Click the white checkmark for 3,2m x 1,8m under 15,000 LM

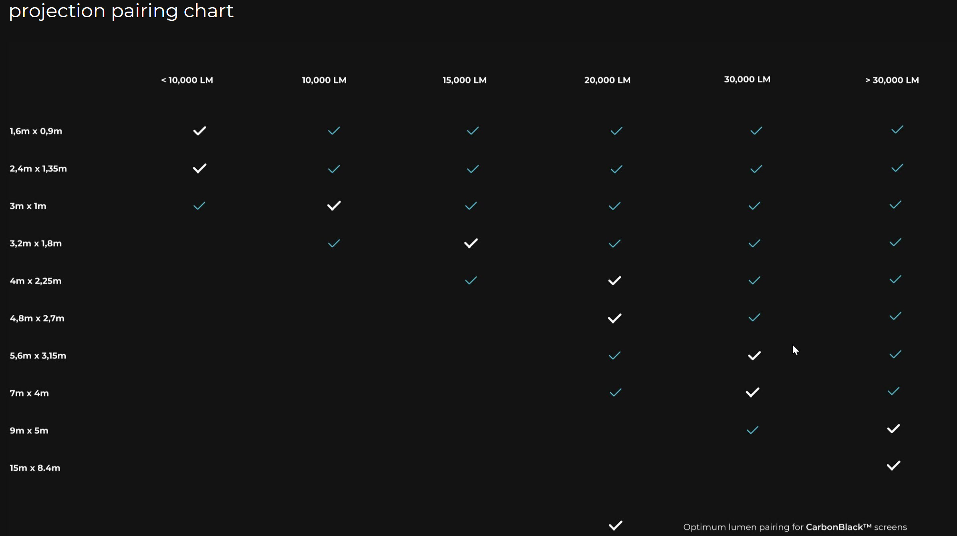tap(471, 243)
